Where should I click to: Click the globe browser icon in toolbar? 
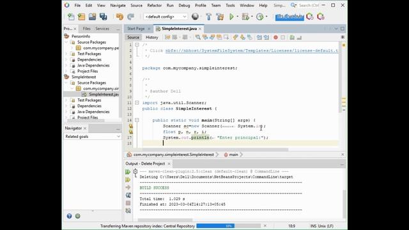(195, 17)
